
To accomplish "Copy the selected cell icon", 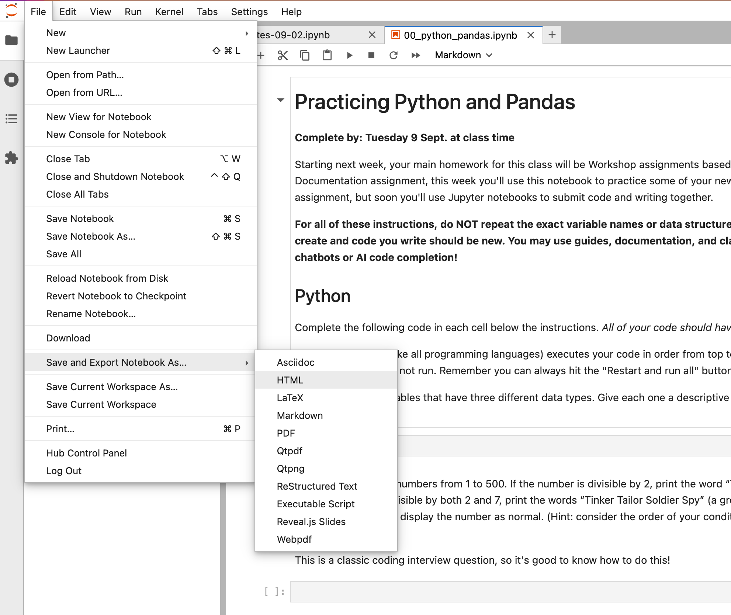I will tap(305, 55).
